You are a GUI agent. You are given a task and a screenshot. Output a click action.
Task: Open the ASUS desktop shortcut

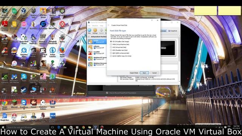click(x=53, y=118)
